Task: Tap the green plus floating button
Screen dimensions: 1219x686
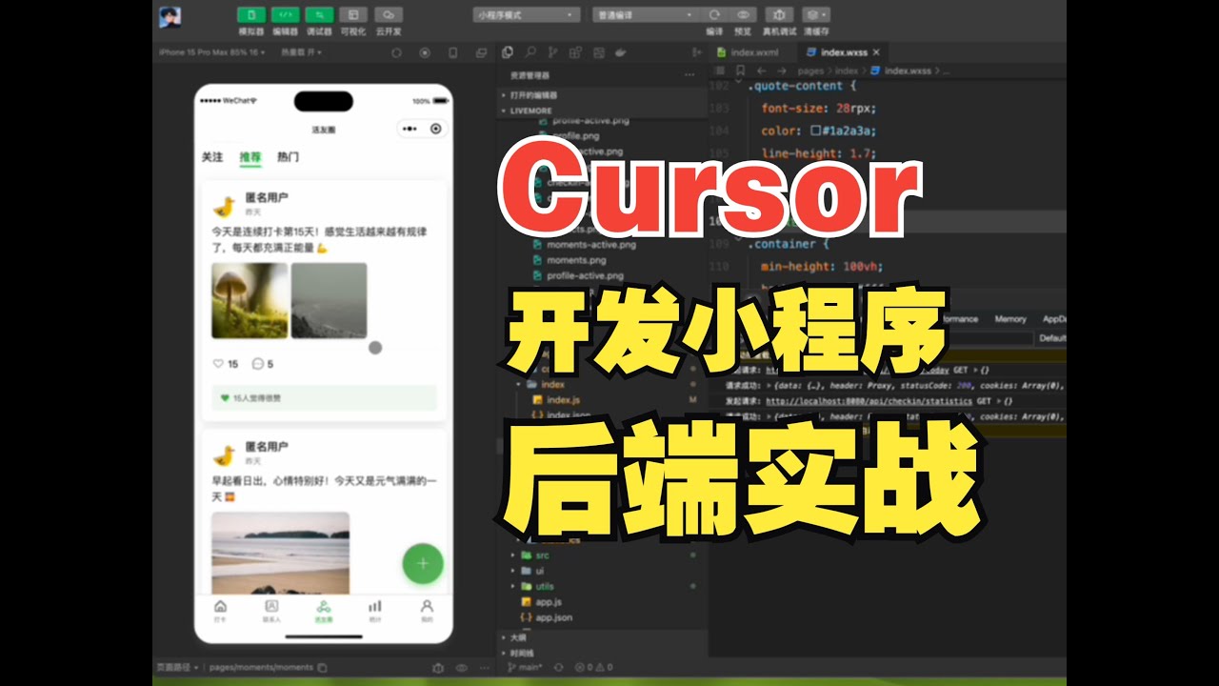Action: [423, 564]
